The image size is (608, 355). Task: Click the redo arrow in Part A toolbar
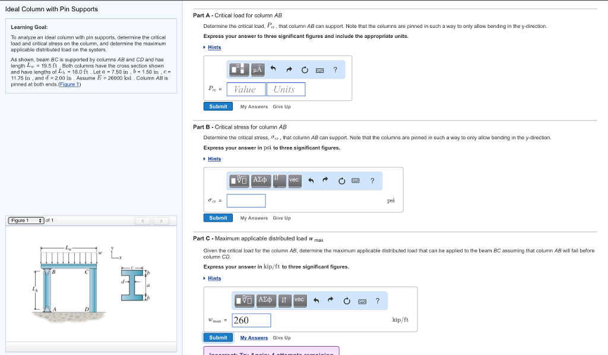(x=289, y=69)
